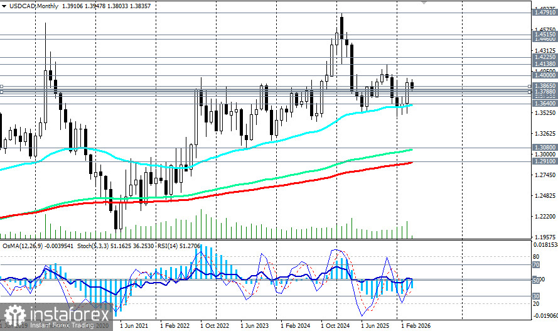Click the level 70 label in oscillator
Viewport: 558px width, 331px height.
536,265
